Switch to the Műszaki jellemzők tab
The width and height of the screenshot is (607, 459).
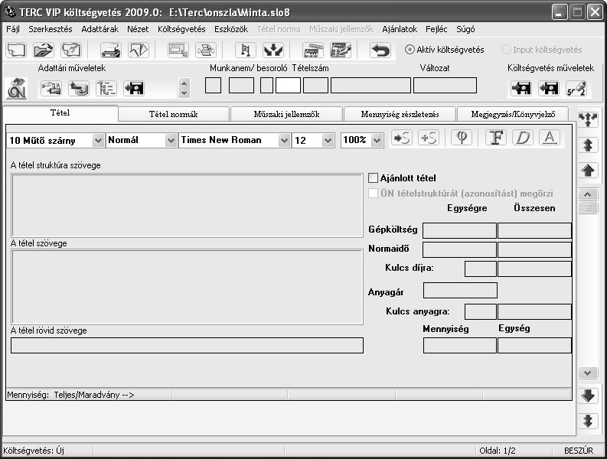(x=286, y=114)
